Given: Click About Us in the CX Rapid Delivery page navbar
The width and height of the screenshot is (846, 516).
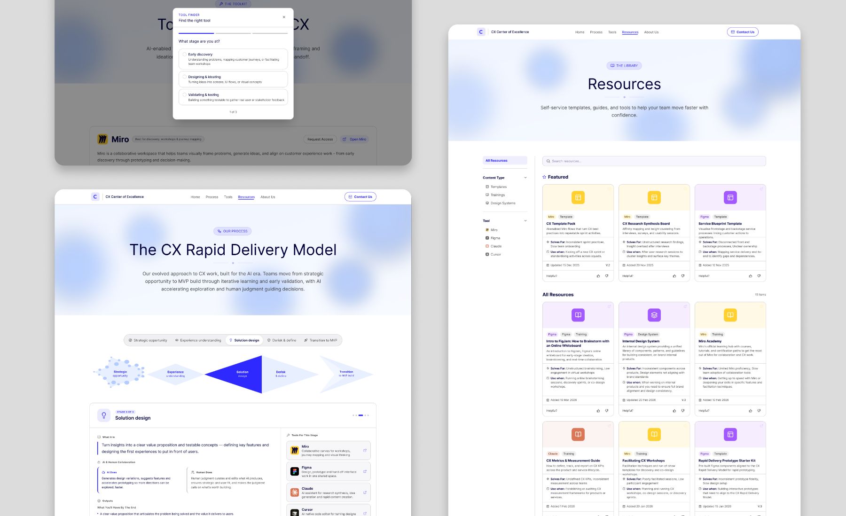Looking at the screenshot, I should click(268, 197).
